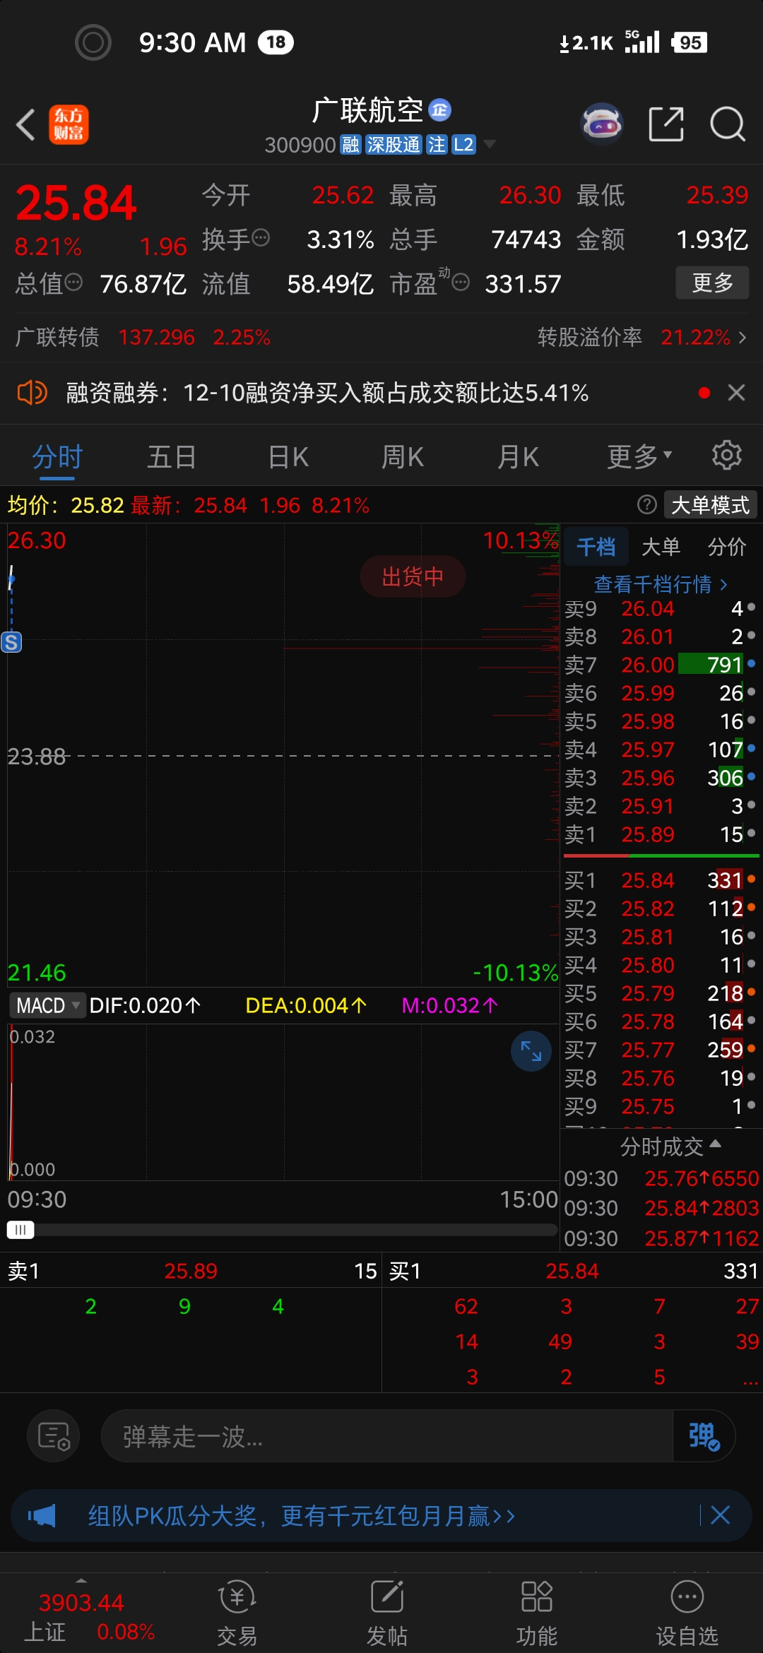Tap 设自选 watchlist icon
763x1653 pixels.
(x=687, y=1613)
